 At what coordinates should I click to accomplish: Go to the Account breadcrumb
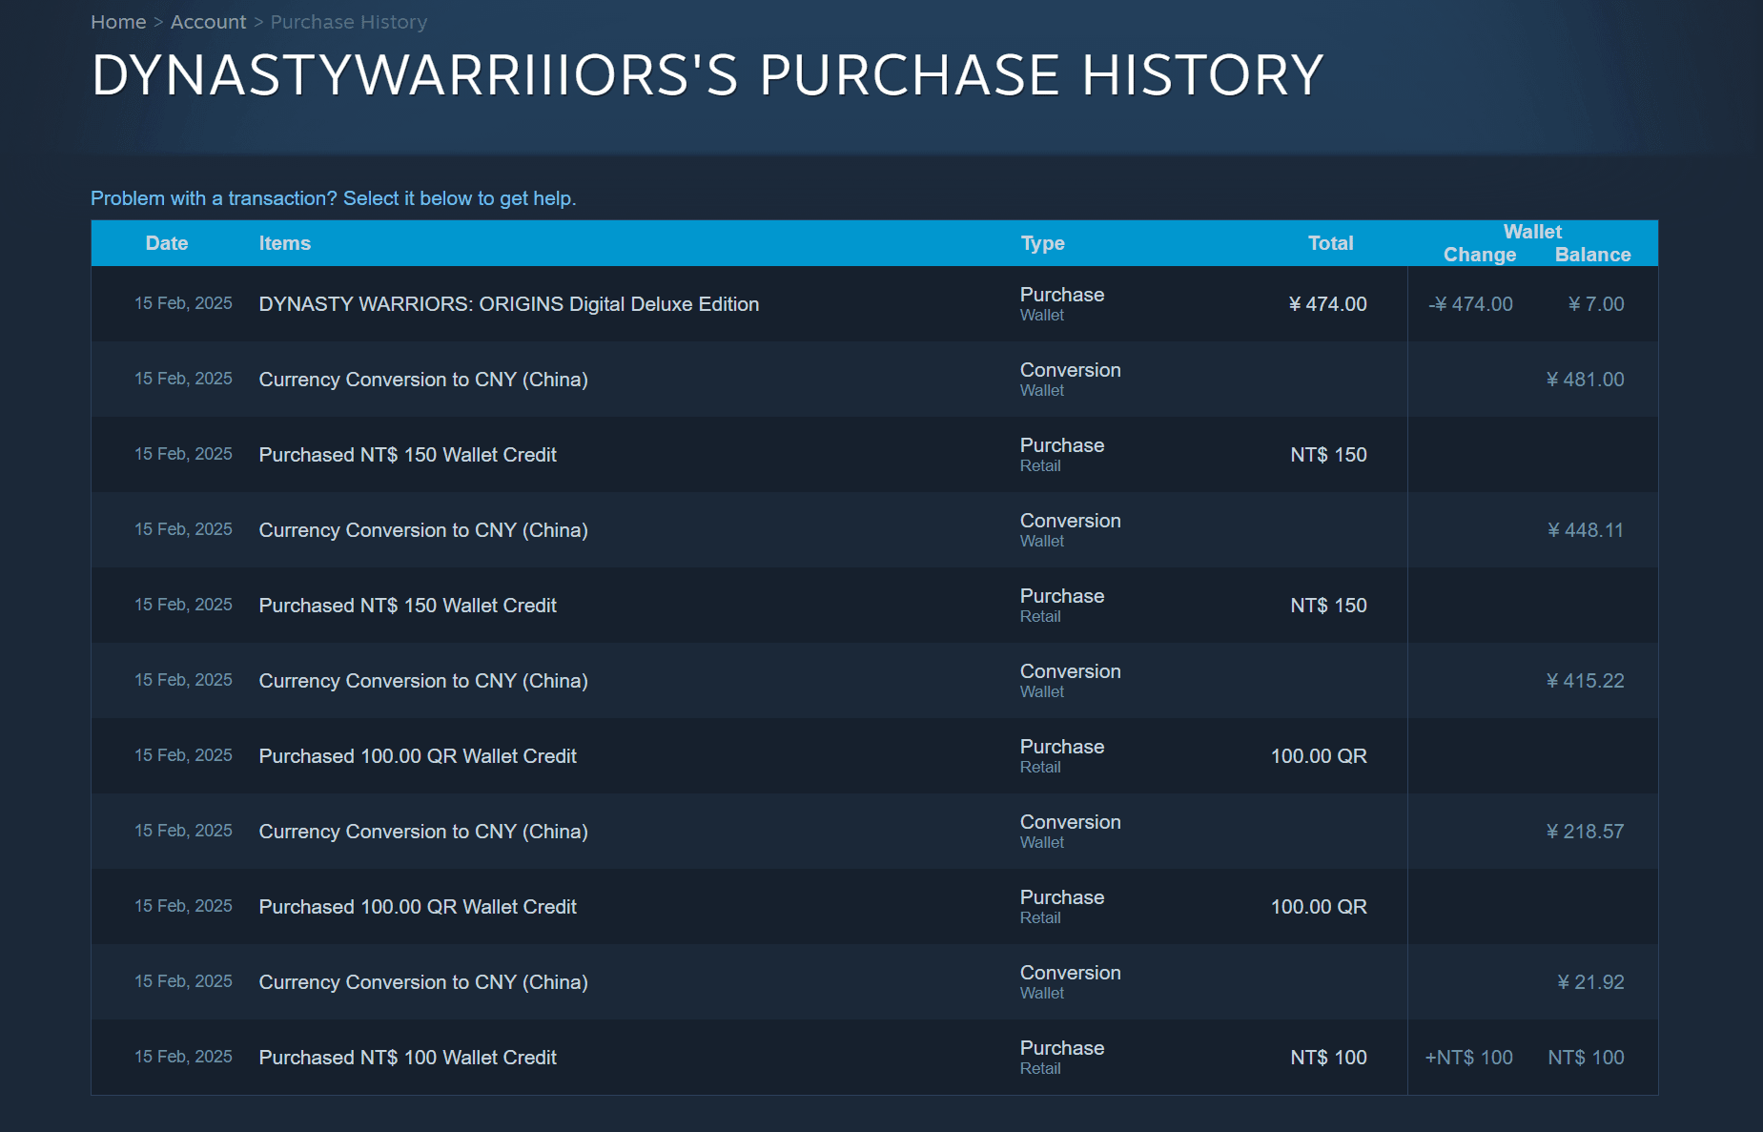pyautogui.click(x=208, y=22)
